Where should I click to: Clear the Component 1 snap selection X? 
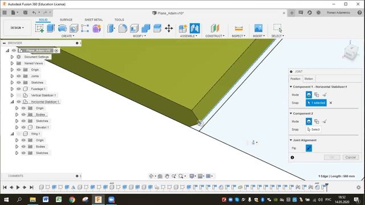pos(331,102)
